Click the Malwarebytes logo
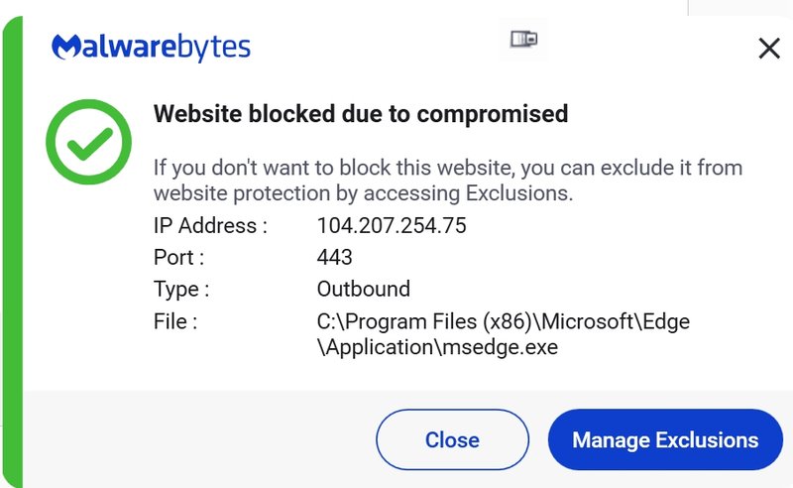Image resolution: width=793 pixels, height=488 pixels. 151,48
